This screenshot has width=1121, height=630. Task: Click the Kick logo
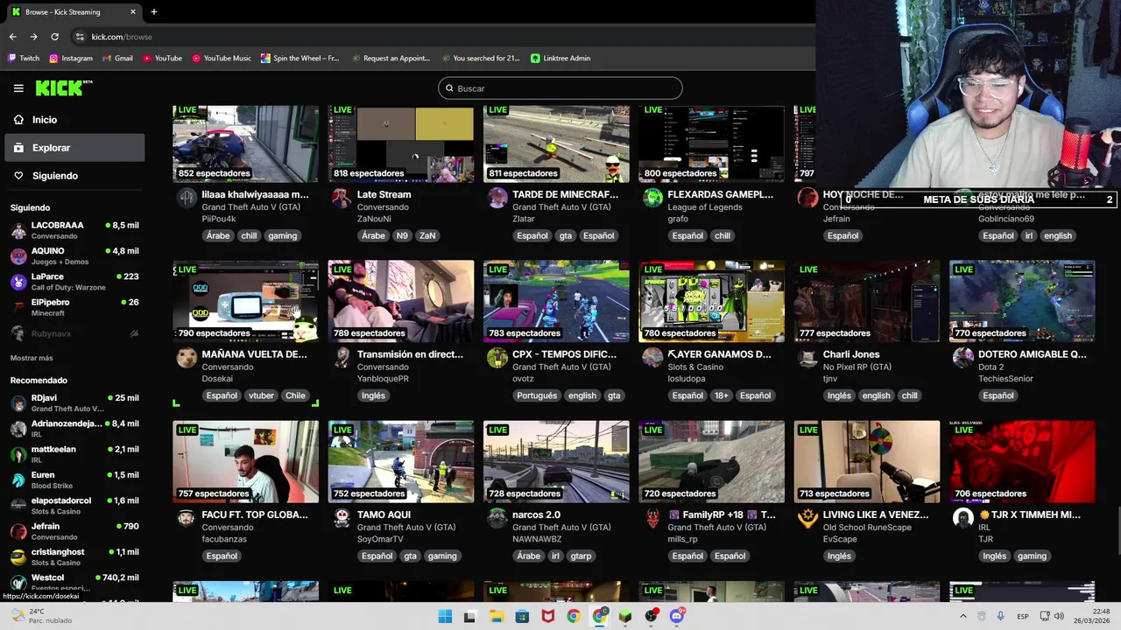63,87
